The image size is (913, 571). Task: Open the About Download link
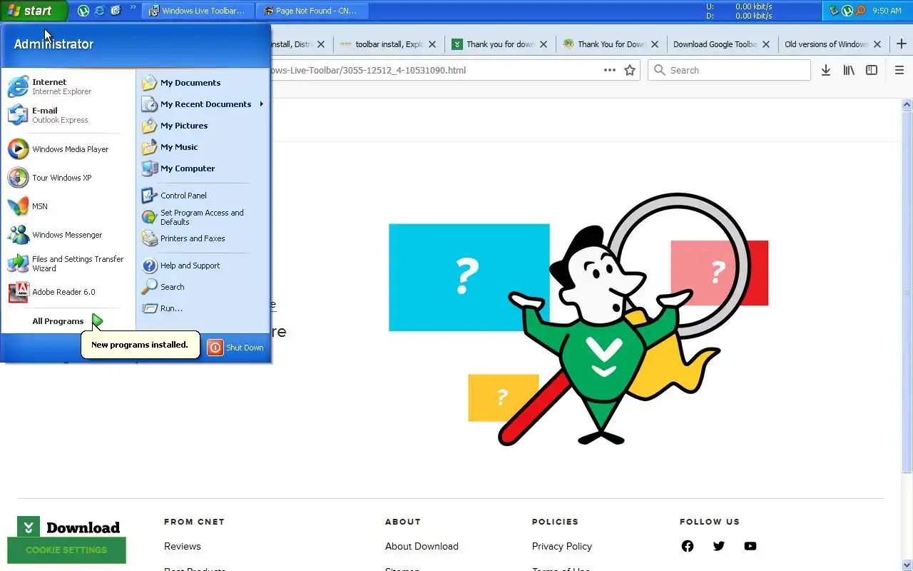click(x=422, y=546)
